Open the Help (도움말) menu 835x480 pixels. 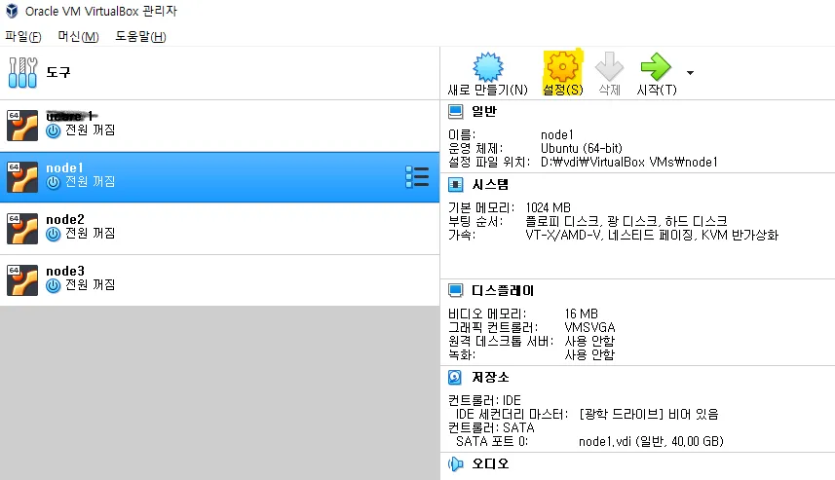click(x=140, y=37)
